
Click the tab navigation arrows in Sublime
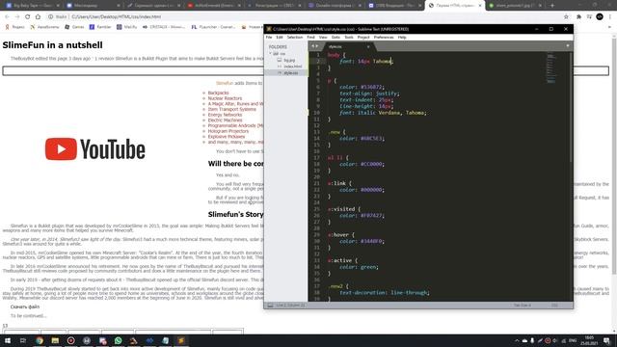[315, 46]
